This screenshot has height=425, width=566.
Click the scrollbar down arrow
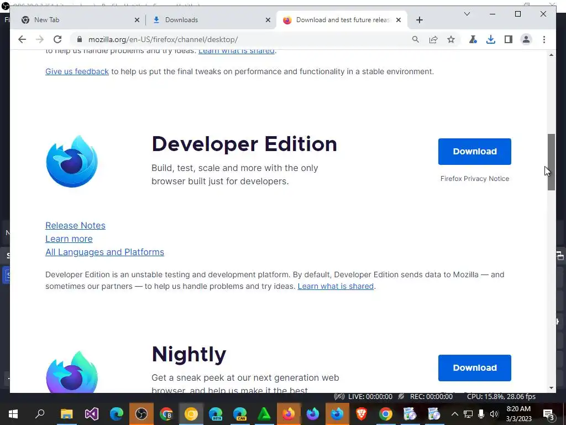click(x=551, y=388)
